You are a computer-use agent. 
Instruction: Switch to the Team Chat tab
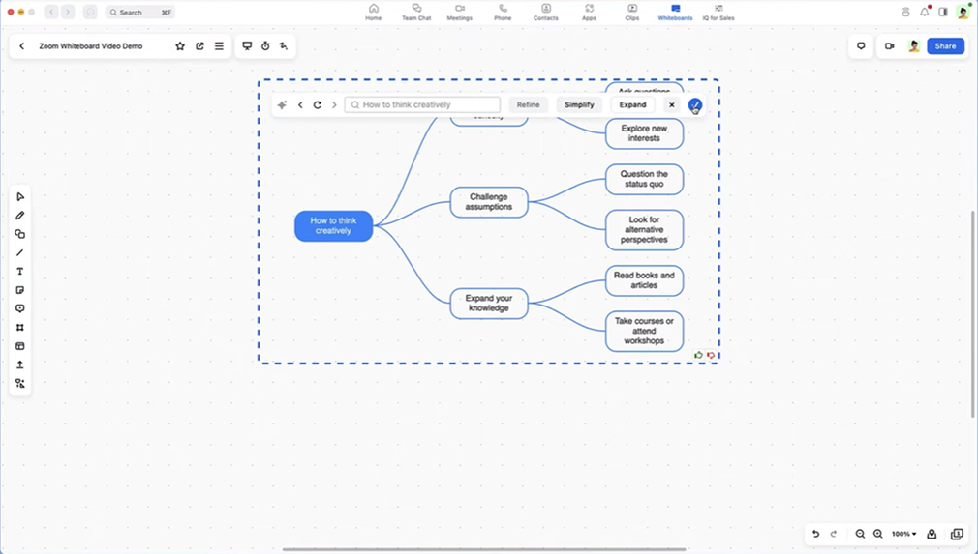pos(416,13)
